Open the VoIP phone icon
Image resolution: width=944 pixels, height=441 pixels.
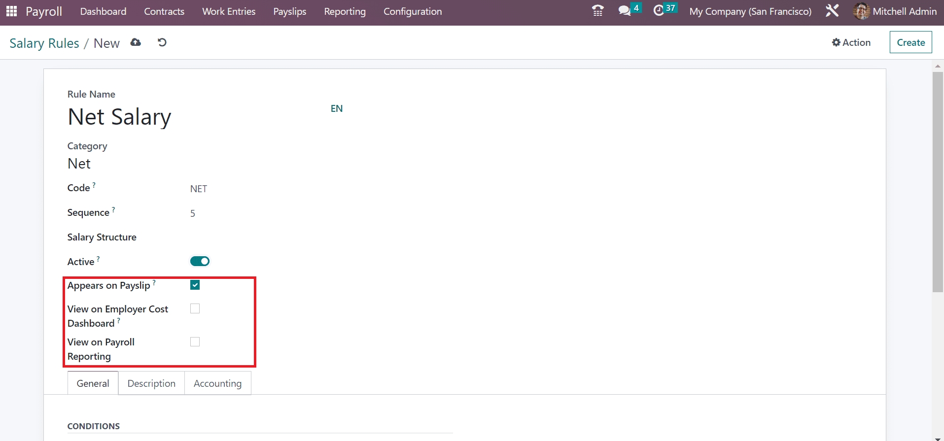point(597,11)
